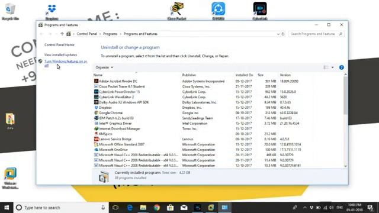Screen dimensions: 379x213
Task: Open Mail app from taskbar
Action: tap(184, 208)
